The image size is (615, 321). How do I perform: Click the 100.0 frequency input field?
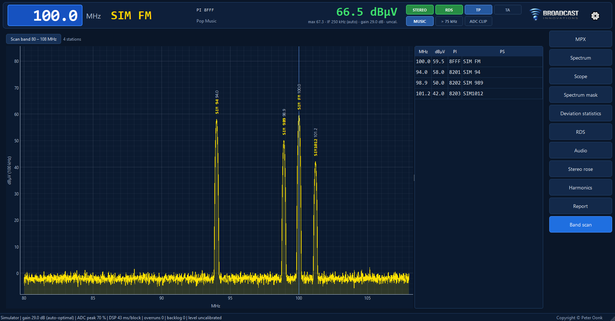click(45, 16)
